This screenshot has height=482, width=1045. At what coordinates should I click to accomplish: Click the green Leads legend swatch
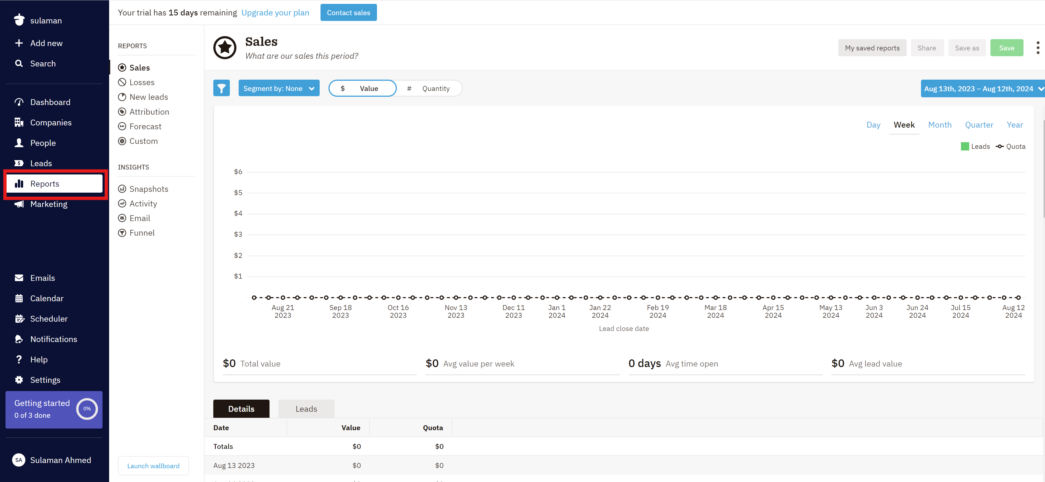click(965, 146)
